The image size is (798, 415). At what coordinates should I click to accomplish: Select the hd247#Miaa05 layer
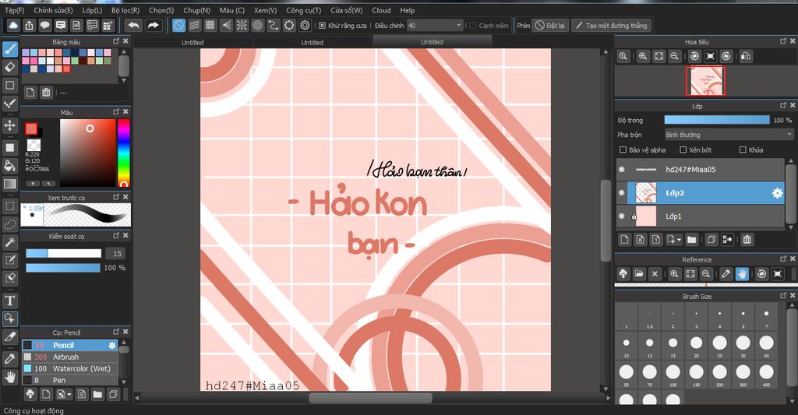(701, 170)
